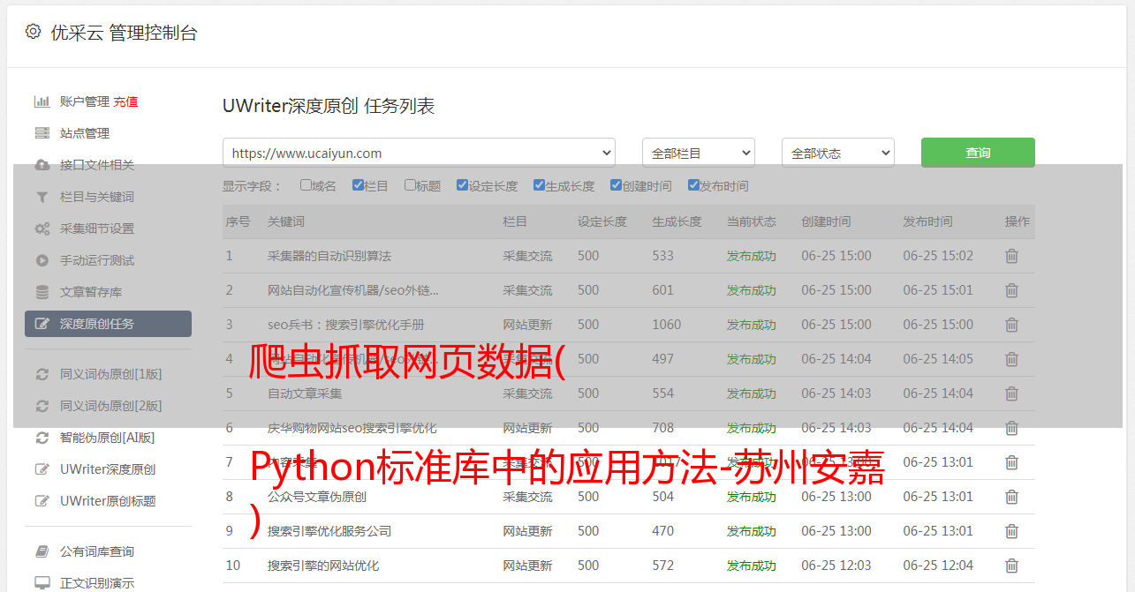1135x592 pixels.
Task: Enable the 域名 field checkbox
Action: point(306,185)
